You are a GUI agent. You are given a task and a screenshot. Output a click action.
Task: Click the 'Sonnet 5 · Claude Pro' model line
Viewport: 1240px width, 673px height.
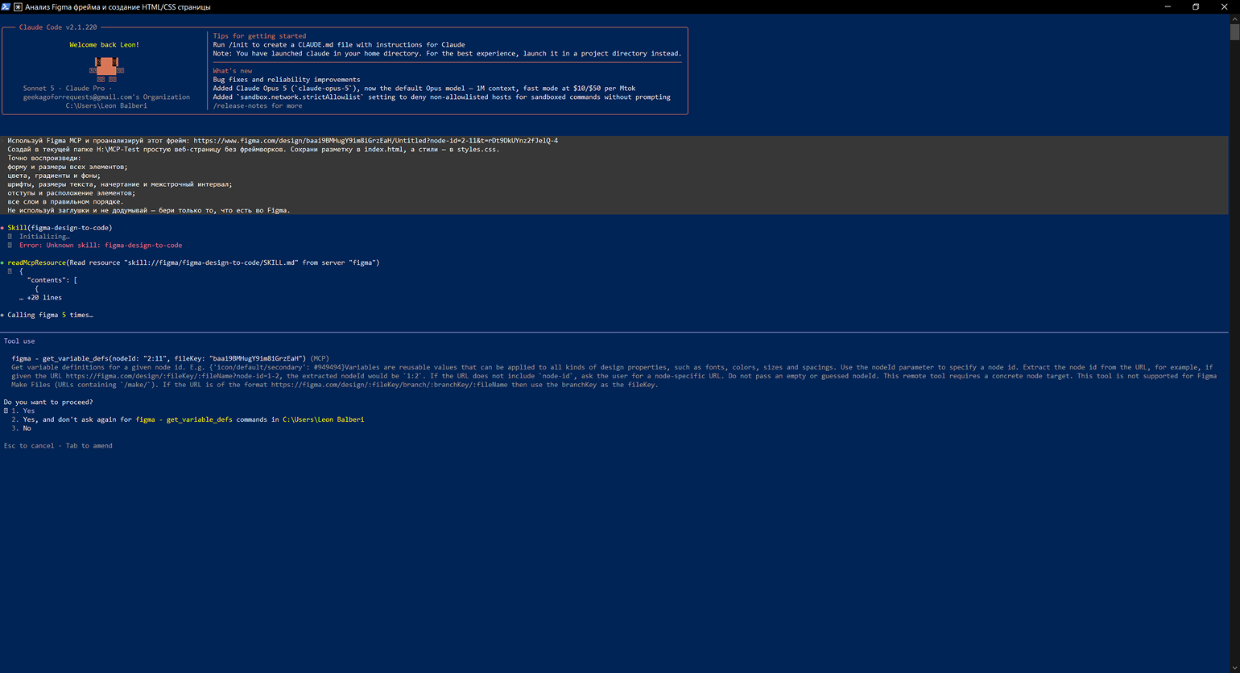68,89
